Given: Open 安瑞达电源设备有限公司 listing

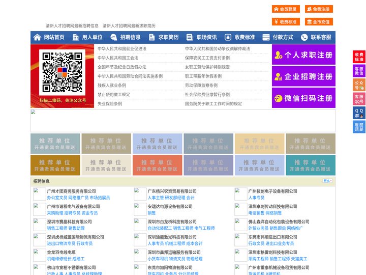Looking at the screenshot, I should click(x=170, y=206).
